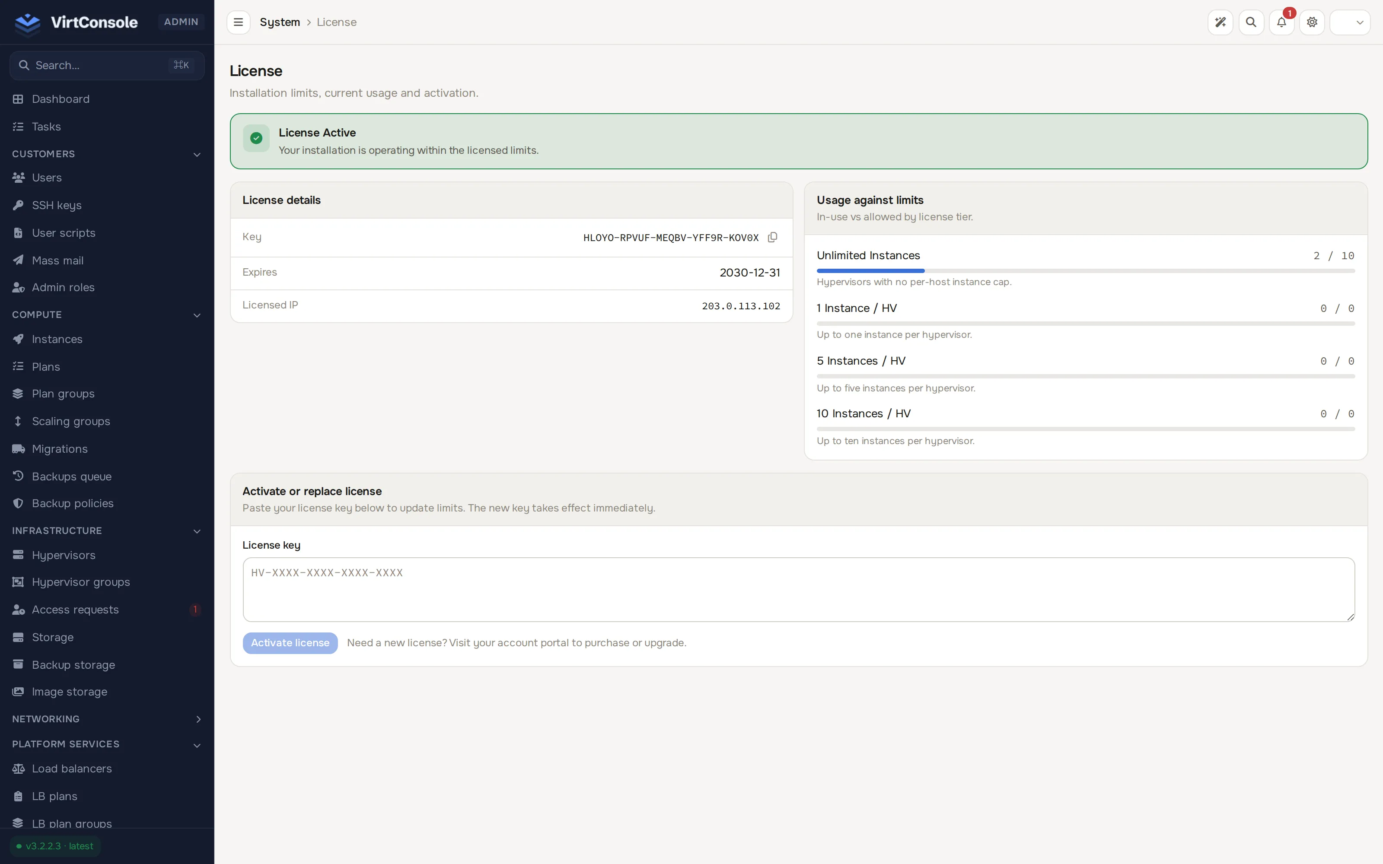Open the settings gear icon
The height and width of the screenshot is (864, 1383).
click(x=1312, y=22)
